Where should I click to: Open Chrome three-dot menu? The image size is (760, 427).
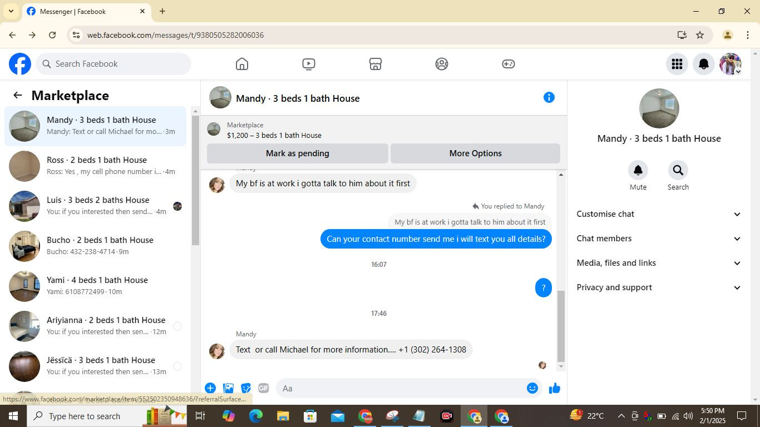point(747,35)
